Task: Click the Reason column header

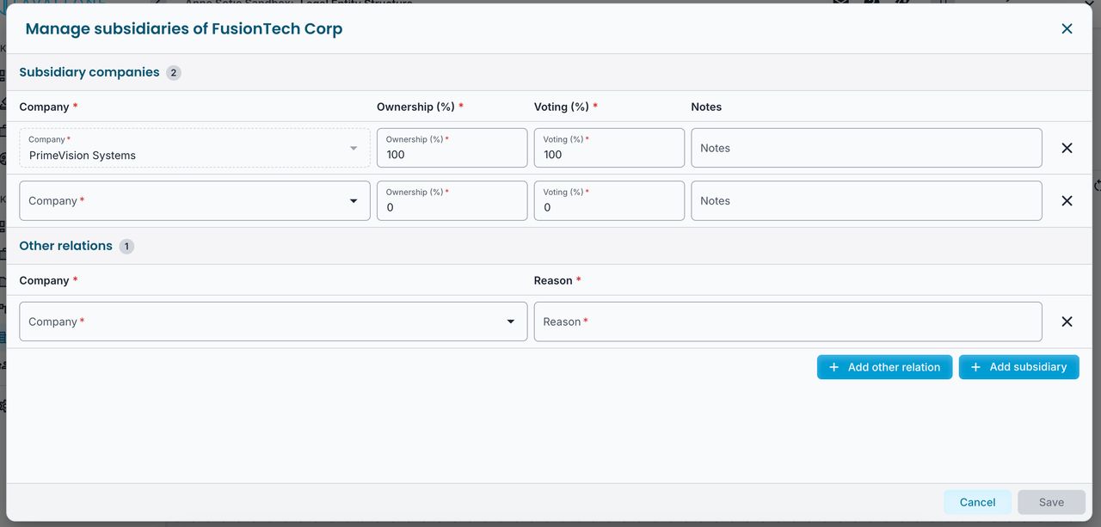Action: [x=557, y=280]
